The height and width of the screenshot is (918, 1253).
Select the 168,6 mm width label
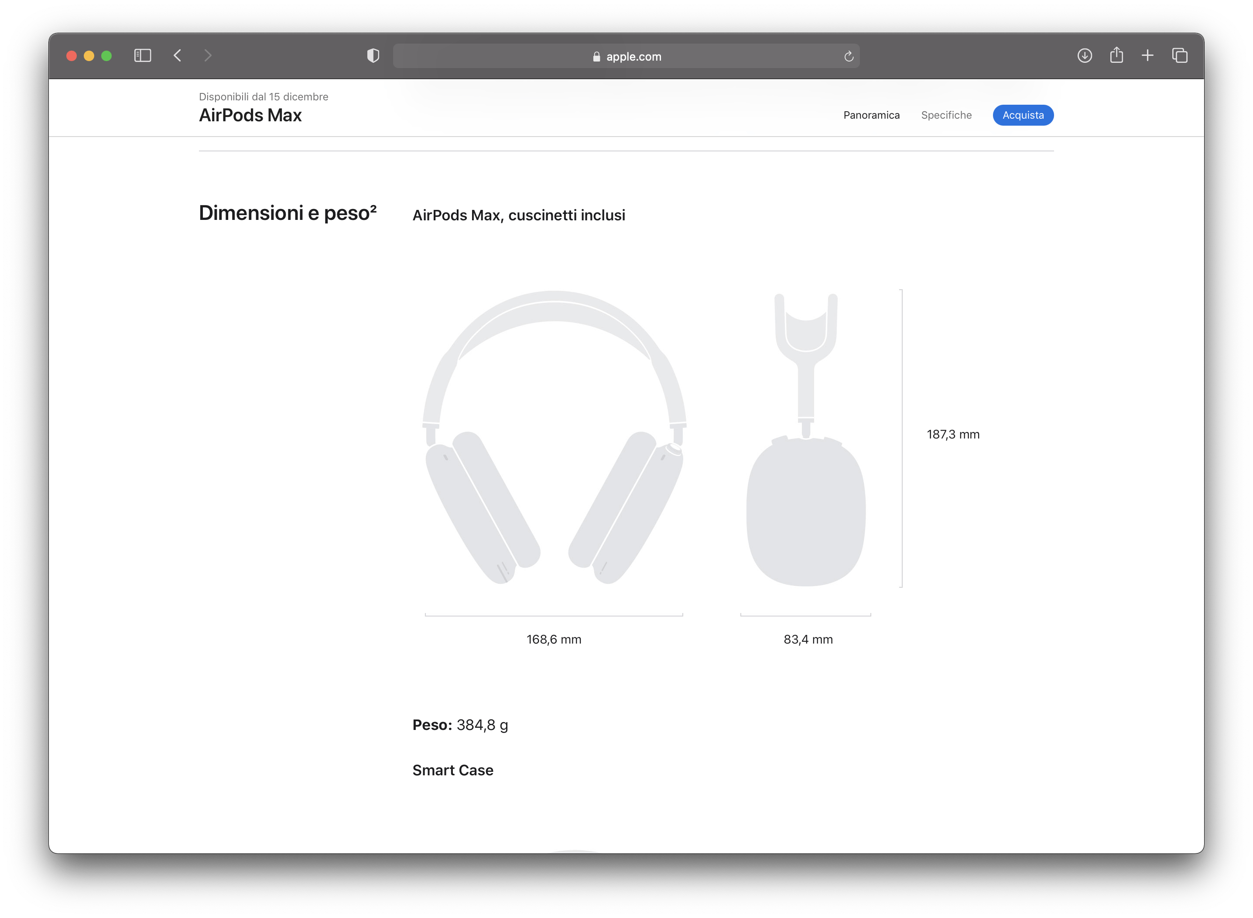(x=554, y=640)
